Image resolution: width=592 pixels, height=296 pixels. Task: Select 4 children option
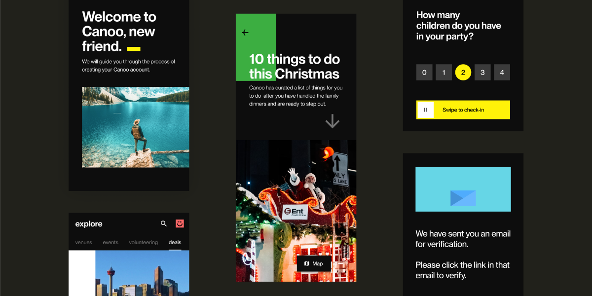[x=502, y=73]
